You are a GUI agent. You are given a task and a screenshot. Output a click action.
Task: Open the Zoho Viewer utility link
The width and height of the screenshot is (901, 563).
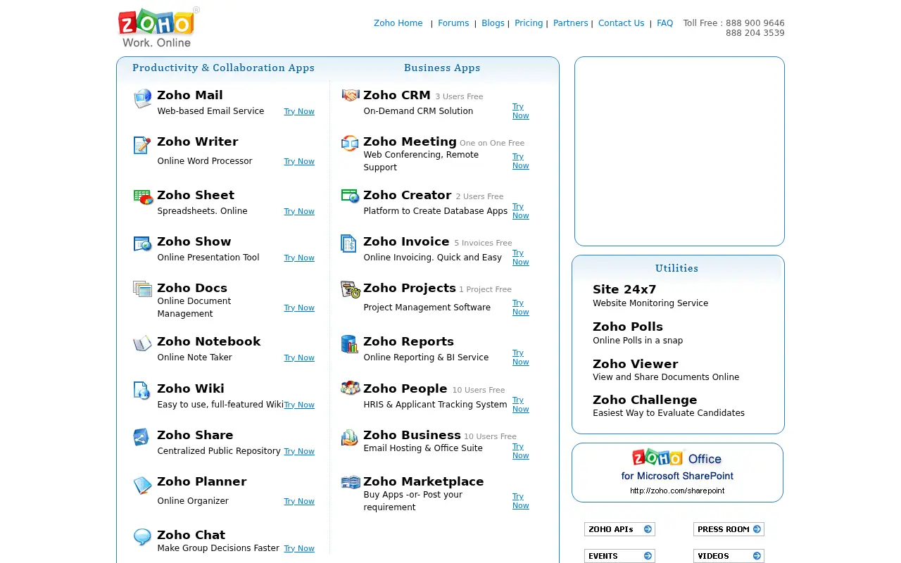[636, 364]
